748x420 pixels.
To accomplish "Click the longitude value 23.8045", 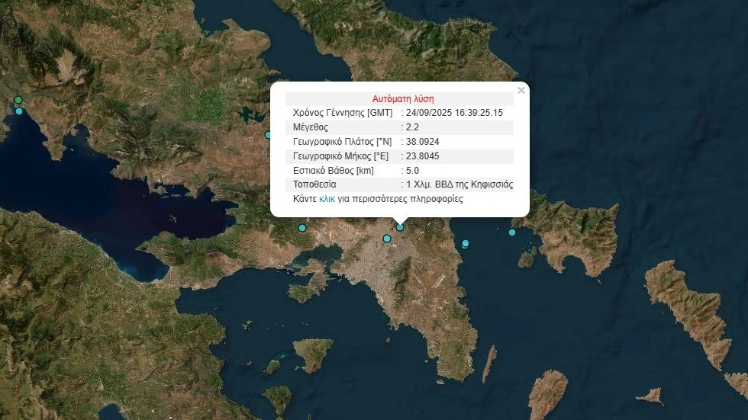I will (x=422, y=155).
